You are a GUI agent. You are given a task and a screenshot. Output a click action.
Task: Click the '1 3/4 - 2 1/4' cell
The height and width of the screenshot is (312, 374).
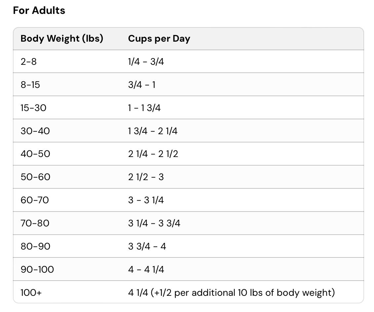(153, 131)
